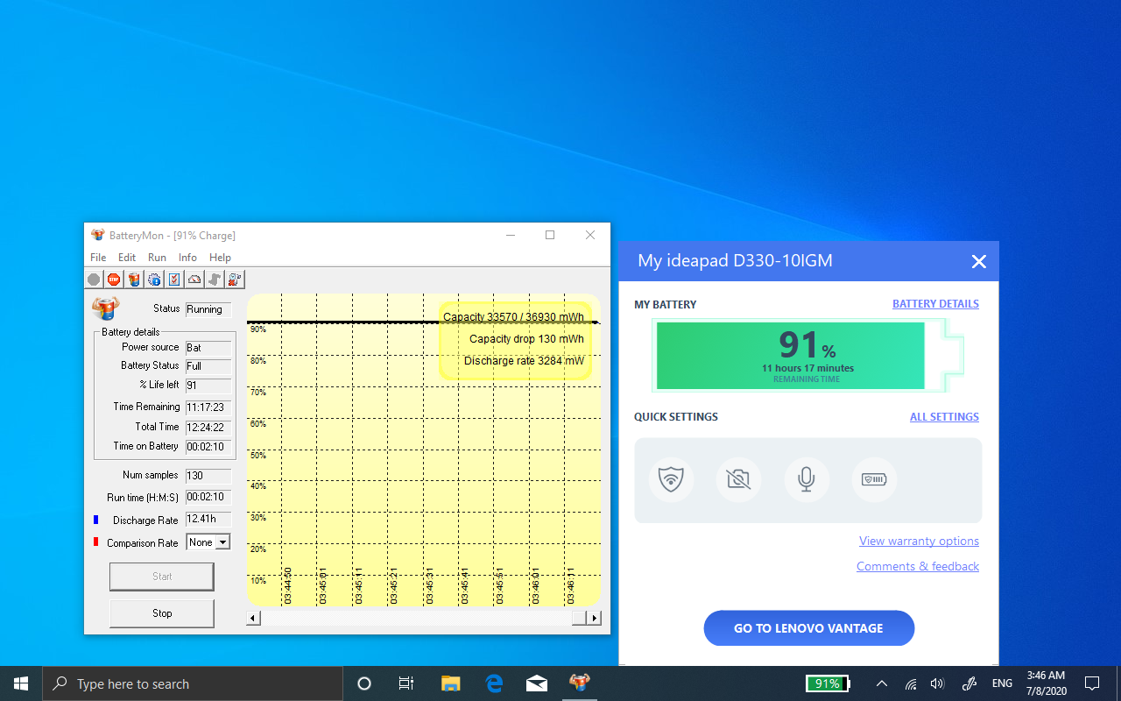Viewport: 1121px width, 701px height.
Task: Click the BatteryMon title bar app icon
Action: 98,235
